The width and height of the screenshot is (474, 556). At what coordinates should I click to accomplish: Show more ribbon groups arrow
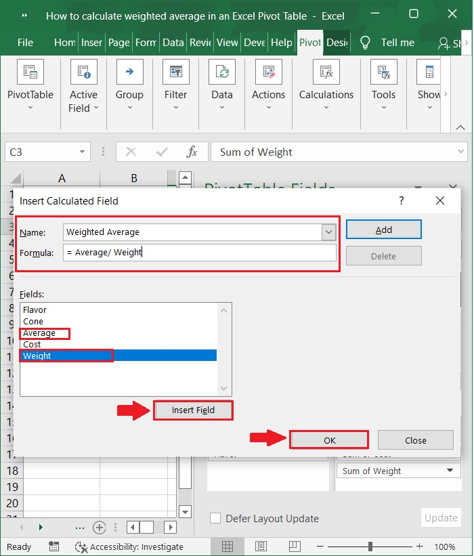coord(446,94)
